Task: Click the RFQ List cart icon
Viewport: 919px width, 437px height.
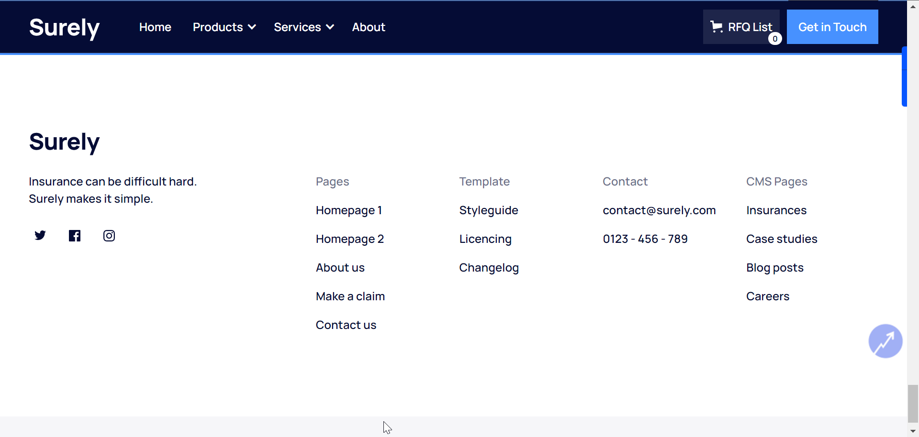Action: [717, 27]
